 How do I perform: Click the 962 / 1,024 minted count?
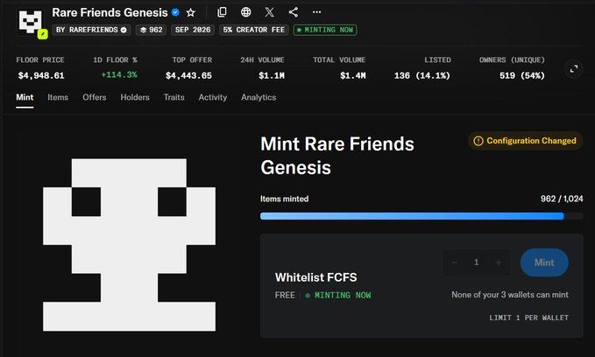pyautogui.click(x=562, y=199)
